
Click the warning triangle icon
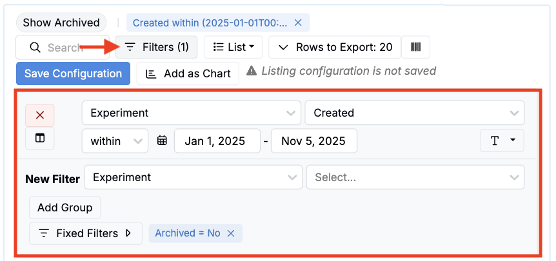coord(252,71)
